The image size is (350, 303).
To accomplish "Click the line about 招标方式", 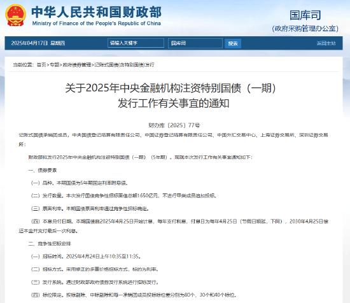I will click(95, 269).
